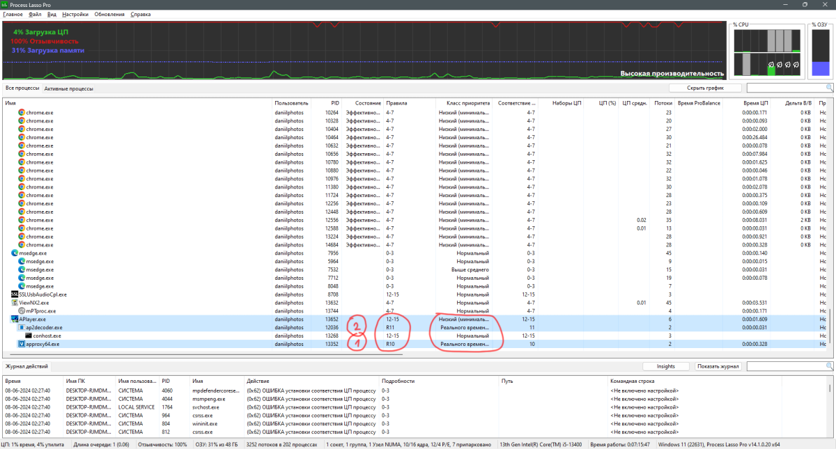Sort by the Пользователь column header

click(291, 103)
